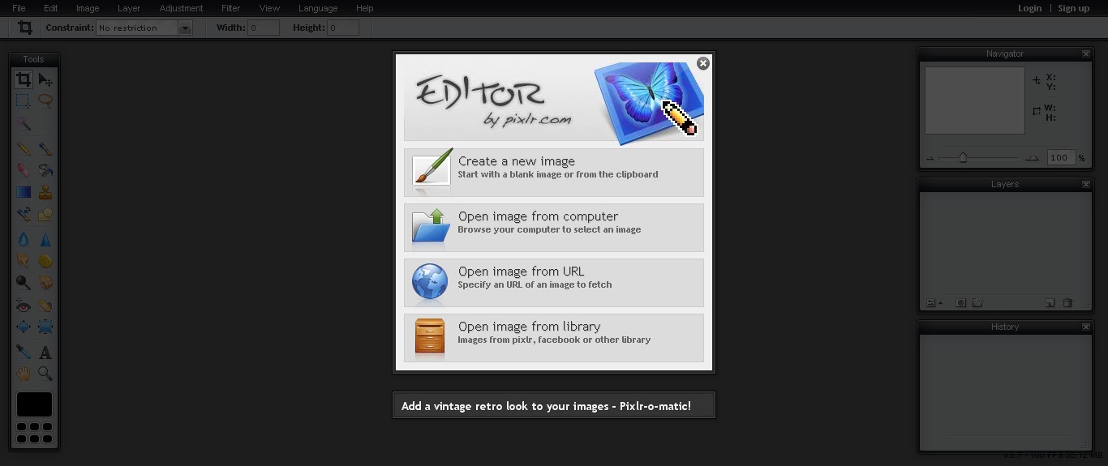Click the Login link
1108x466 pixels.
pyautogui.click(x=1029, y=8)
